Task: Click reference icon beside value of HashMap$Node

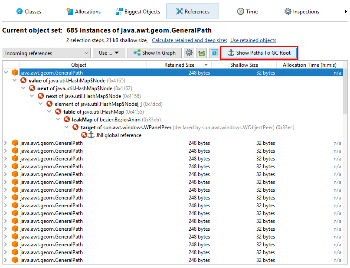Action: (x=23, y=81)
